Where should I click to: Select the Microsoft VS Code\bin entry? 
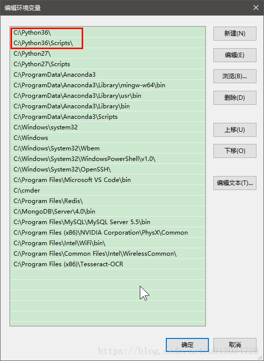108,180
